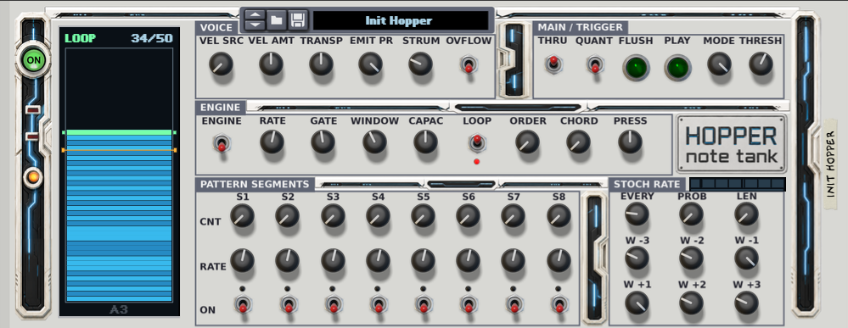Click the PROB knob
Image resolution: width=848 pixels, height=328 pixels.
tap(691, 214)
